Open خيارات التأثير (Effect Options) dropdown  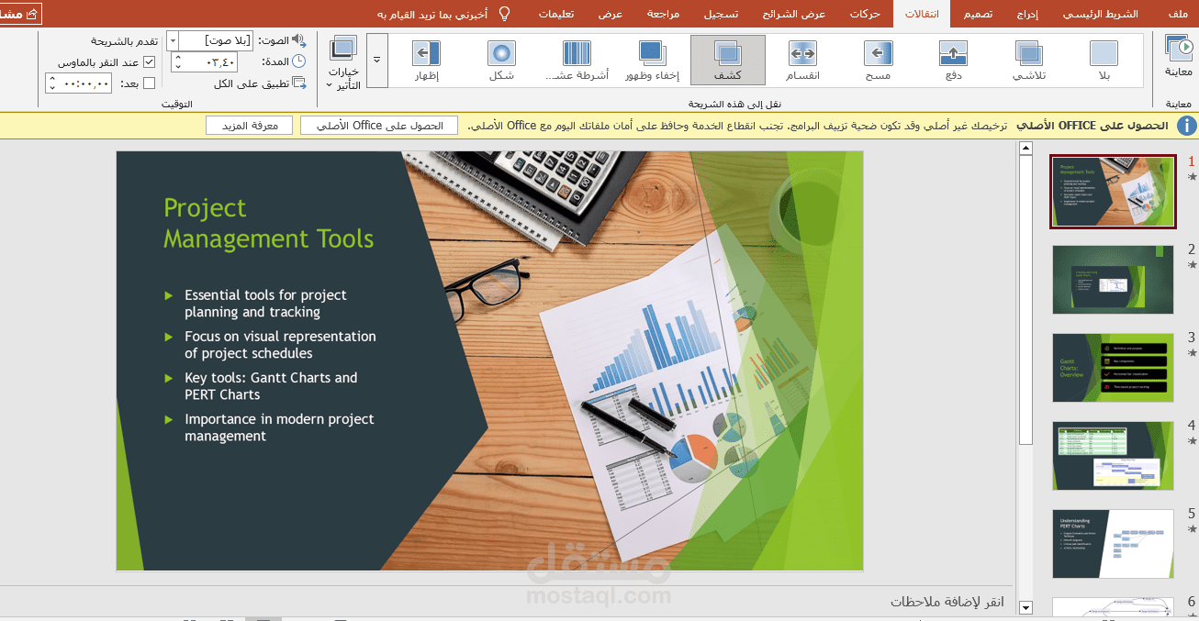point(343,61)
